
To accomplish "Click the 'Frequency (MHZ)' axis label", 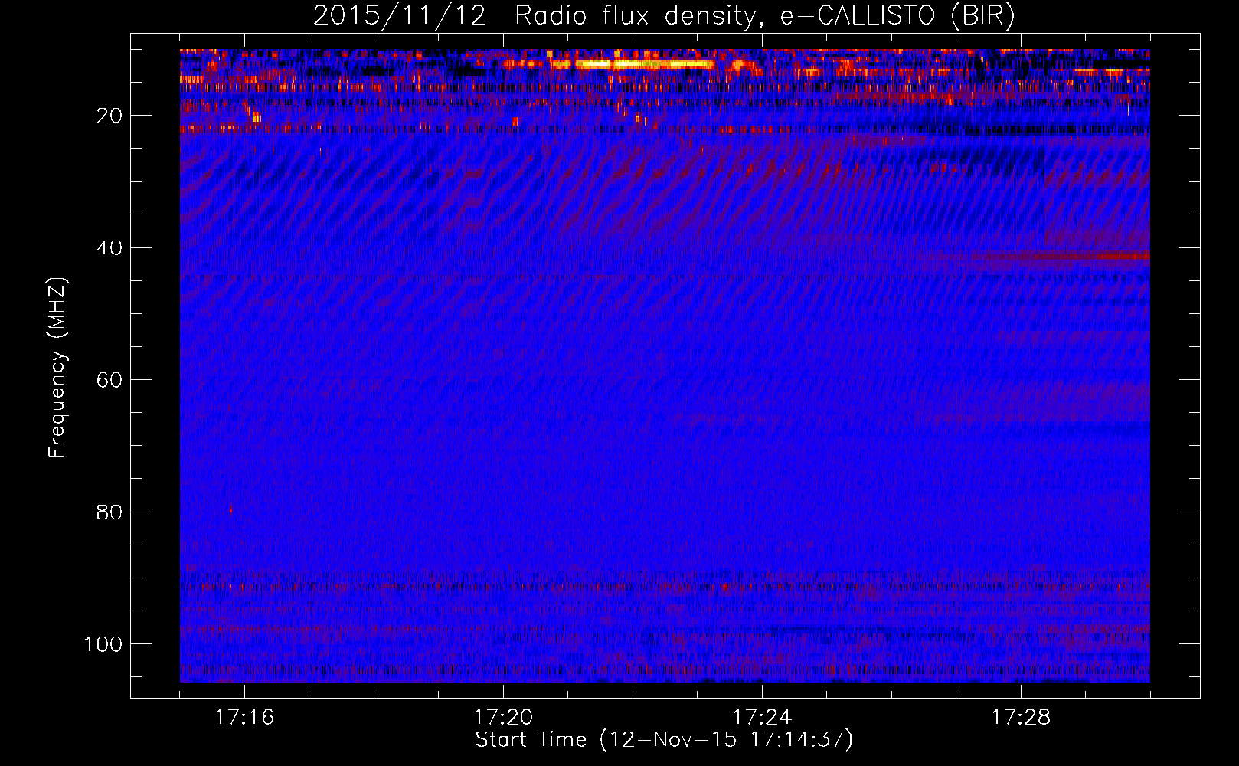I will 57,367.
